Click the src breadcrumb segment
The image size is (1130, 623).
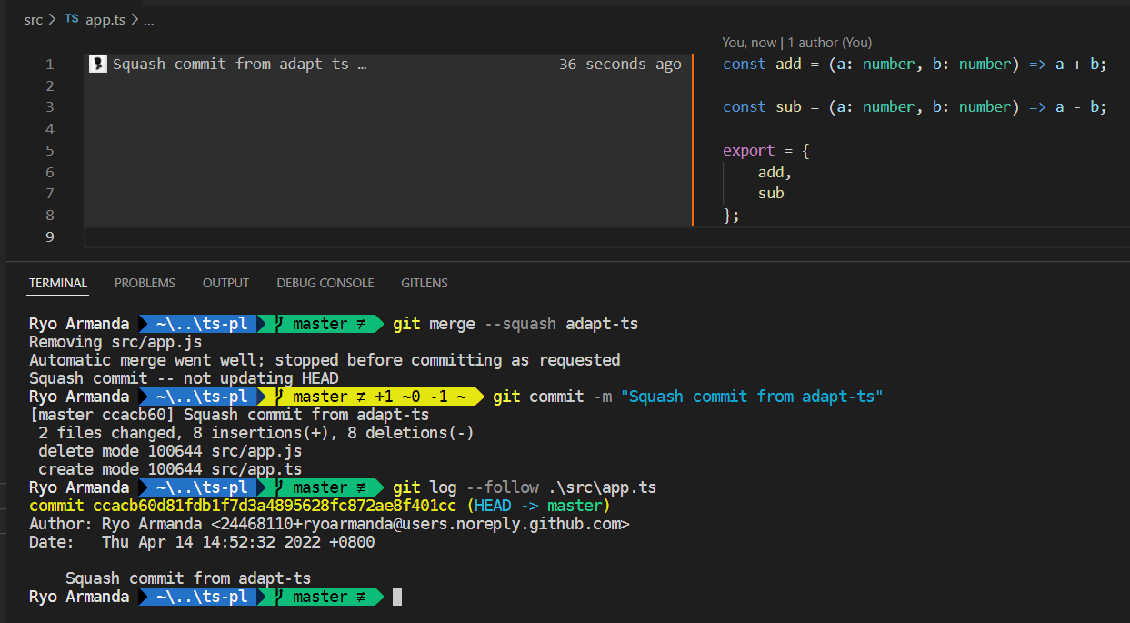34,19
